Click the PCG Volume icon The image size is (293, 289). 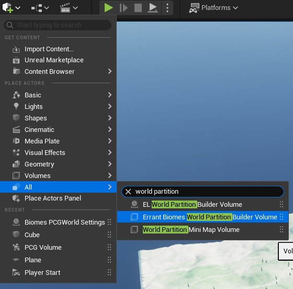point(16,247)
